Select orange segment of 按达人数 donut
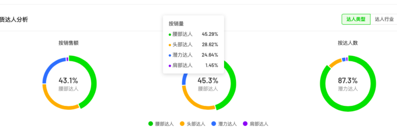Viewport: 397px width, 134px height. [335, 63]
